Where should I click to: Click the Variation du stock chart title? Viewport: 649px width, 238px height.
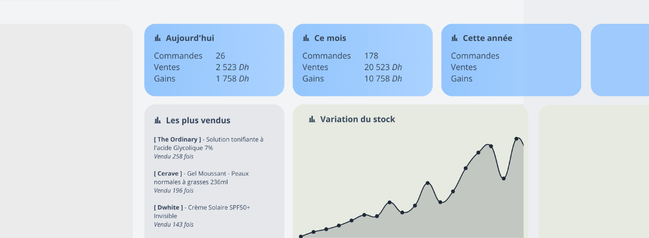[x=357, y=119]
